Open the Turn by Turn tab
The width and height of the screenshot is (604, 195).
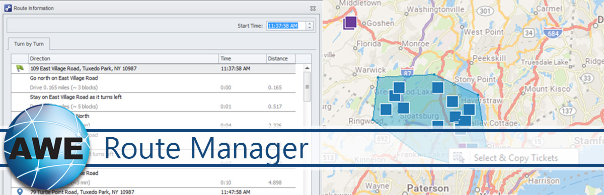point(28,44)
